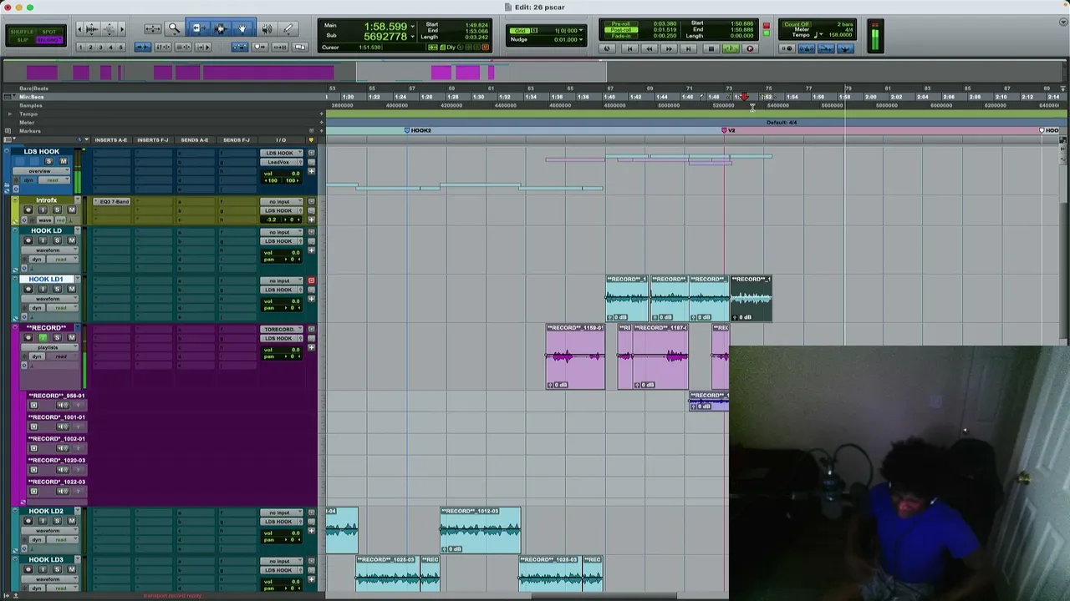Select the Min:Secs ruler label
Viewport: 1070px width, 601px height.
32,97
